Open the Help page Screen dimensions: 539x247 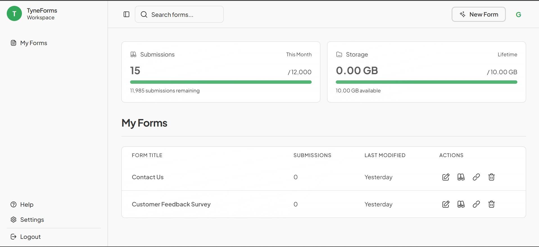pos(27,204)
